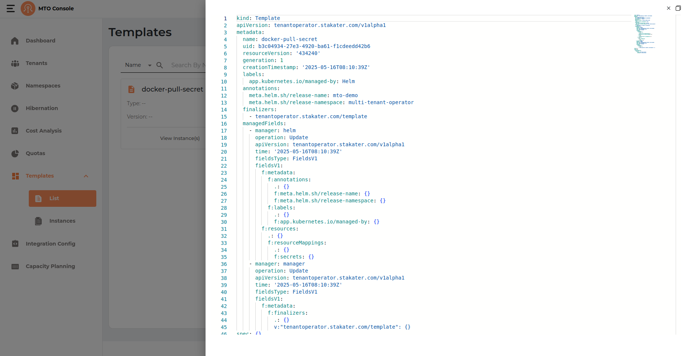Open Instances under Templates
Screen dimensions: 686x356
click(62, 221)
